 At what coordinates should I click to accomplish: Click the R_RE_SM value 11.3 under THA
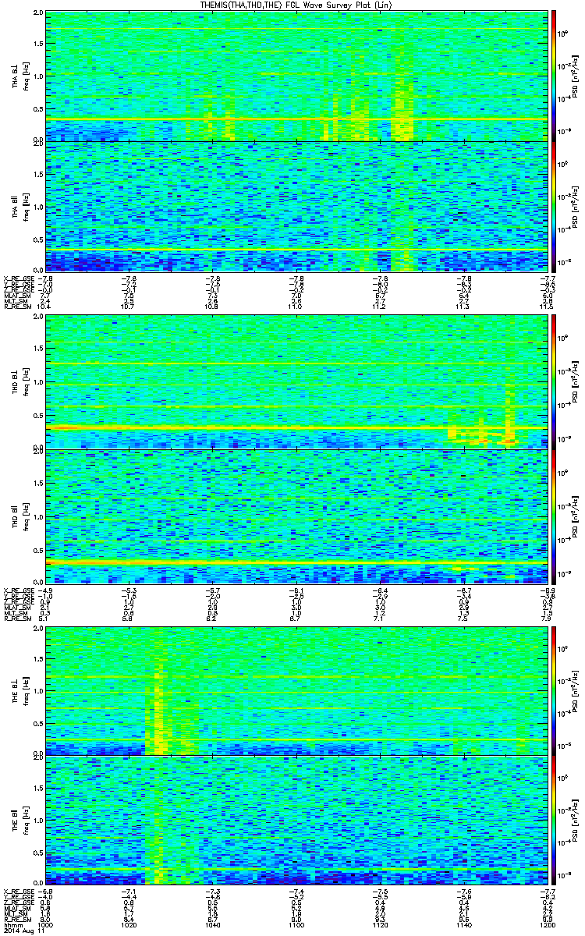click(x=463, y=307)
